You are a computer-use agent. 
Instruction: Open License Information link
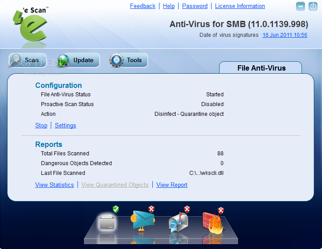240,6
